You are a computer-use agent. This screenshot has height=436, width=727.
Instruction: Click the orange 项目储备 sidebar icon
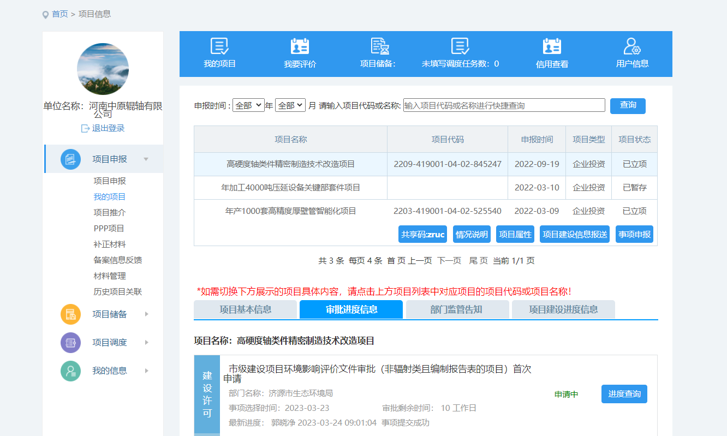coord(70,314)
